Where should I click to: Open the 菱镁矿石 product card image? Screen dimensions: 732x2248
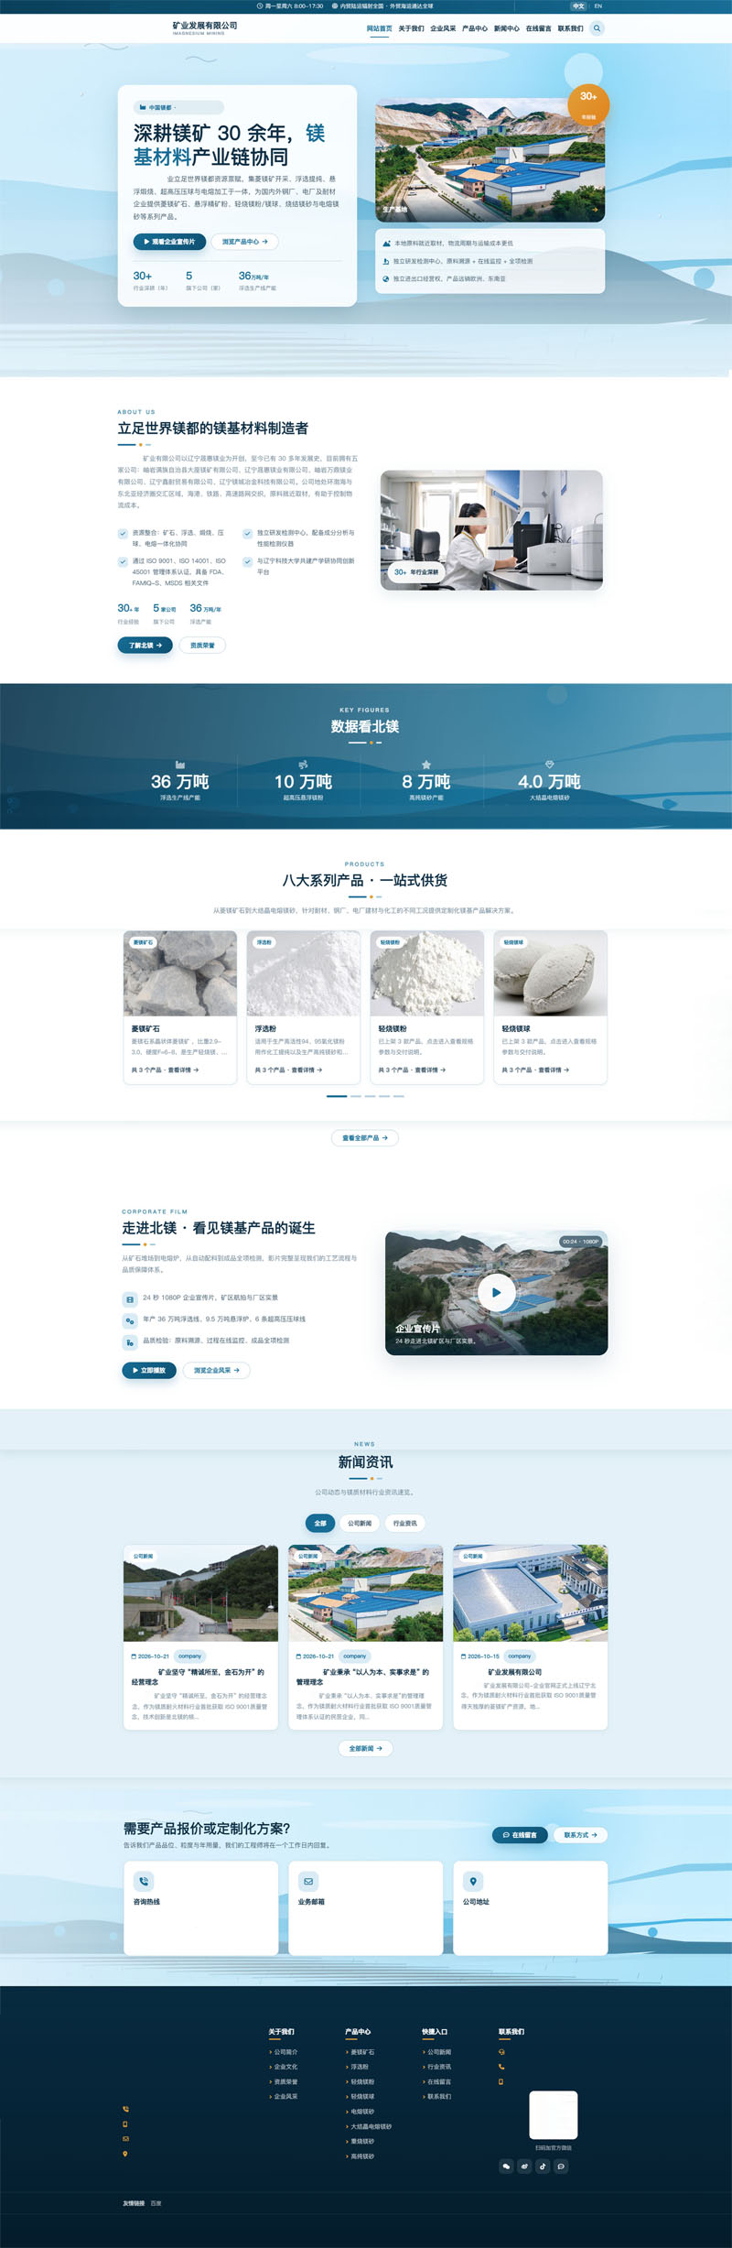click(180, 973)
